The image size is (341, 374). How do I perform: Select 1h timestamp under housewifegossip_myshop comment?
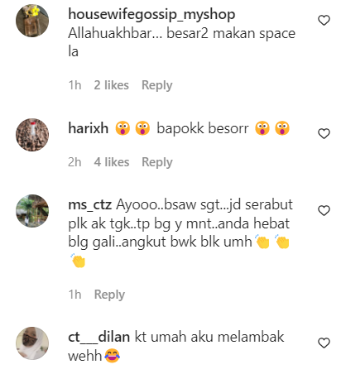point(74,85)
